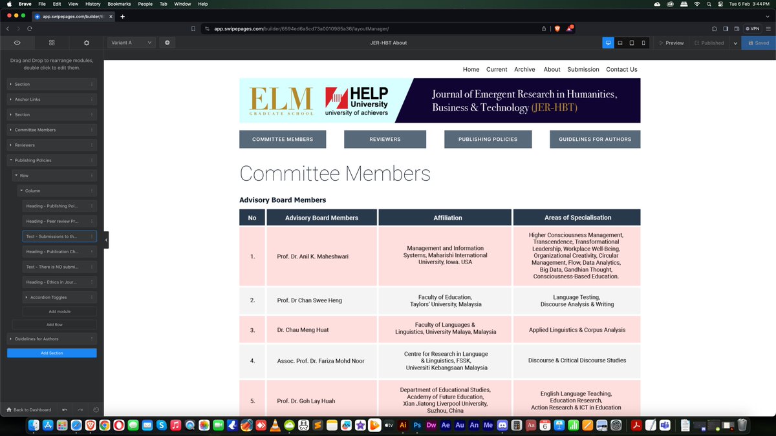
Task: Open the publish options chevron dropdown
Action: [x=735, y=43]
